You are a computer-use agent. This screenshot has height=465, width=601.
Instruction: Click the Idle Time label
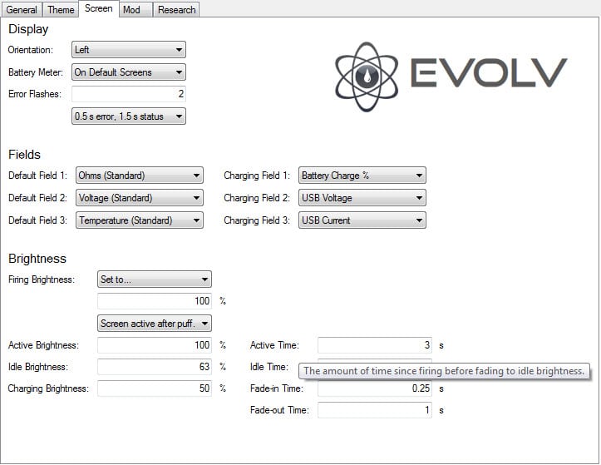point(268,367)
